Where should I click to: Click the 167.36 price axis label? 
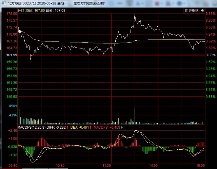(x=12, y=41)
